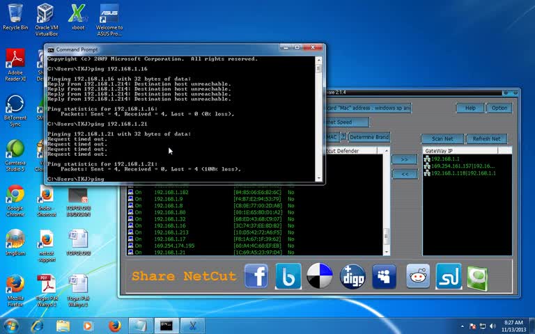
Task: Show hidden tray icons arrow
Action: click(x=463, y=326)
